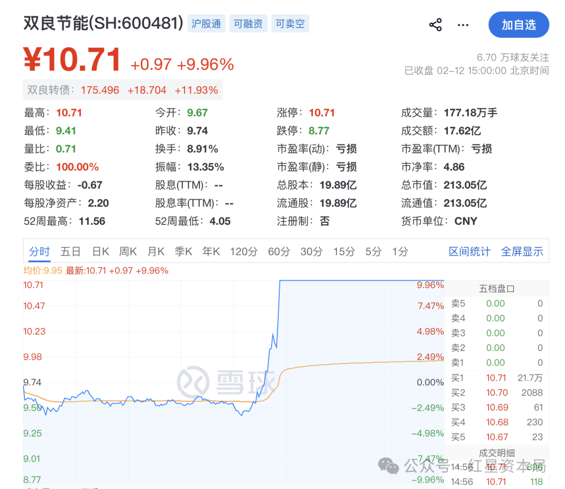Click the 卖5 order row
The height and width of the screenshot is (489, 565).
coord(497,303)
